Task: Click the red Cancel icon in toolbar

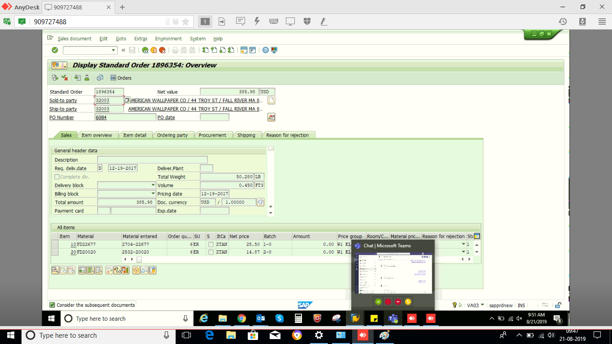Action: click(x=162, y=50)
